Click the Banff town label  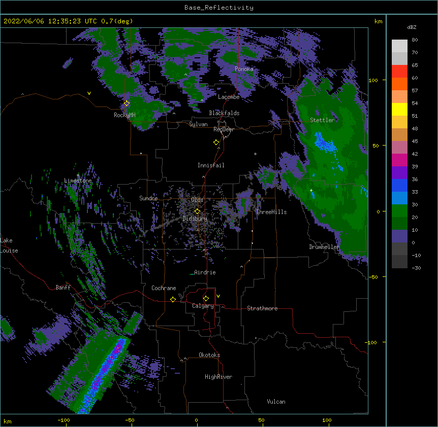pyautogui.click(x=63, y=288)
